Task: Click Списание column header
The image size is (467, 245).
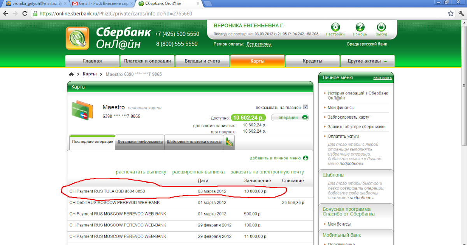Action: 293,180
